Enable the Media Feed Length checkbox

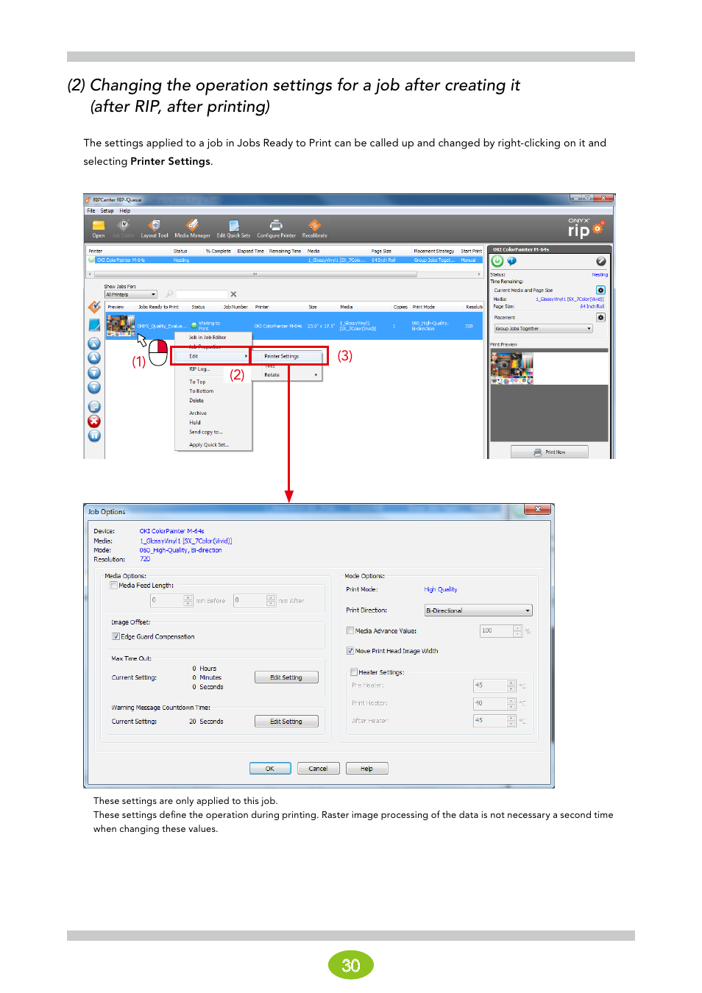coord(114,586)
